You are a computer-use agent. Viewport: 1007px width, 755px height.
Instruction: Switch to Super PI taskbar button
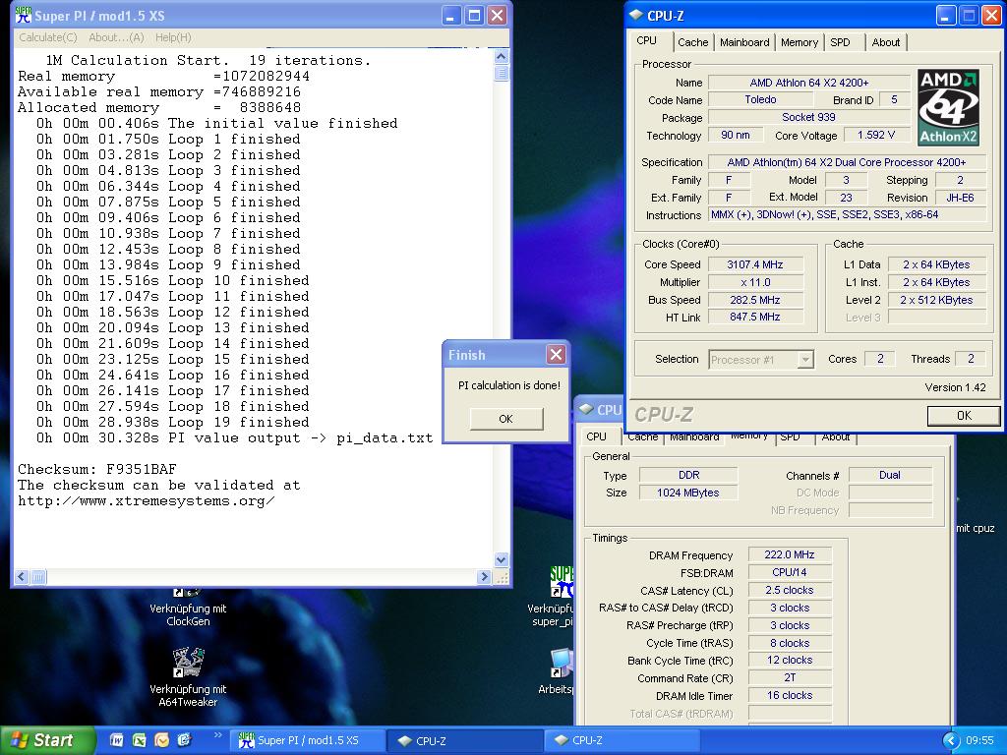coord(308,740)
